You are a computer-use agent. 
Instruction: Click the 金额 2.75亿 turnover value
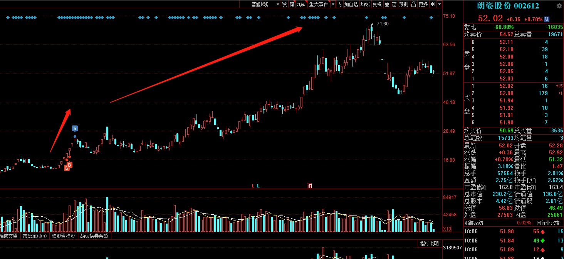(x=505, y=180)
